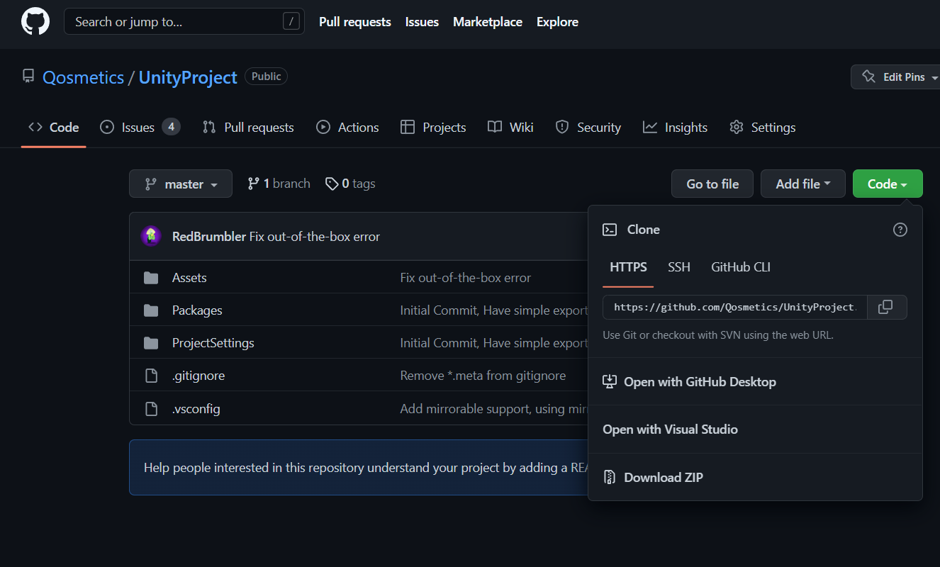Open the Insights tab
Image resolution: width=940 pixels, height=567 pixels.
pyautogui.click(x=675, y=128)
